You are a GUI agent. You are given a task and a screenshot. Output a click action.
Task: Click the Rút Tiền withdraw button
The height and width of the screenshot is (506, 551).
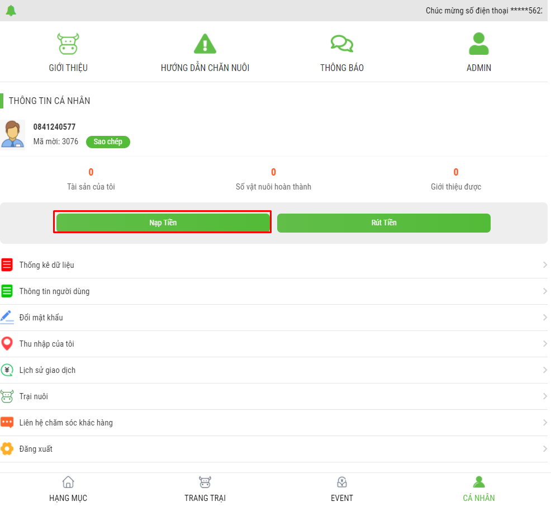tap(383, 223)
